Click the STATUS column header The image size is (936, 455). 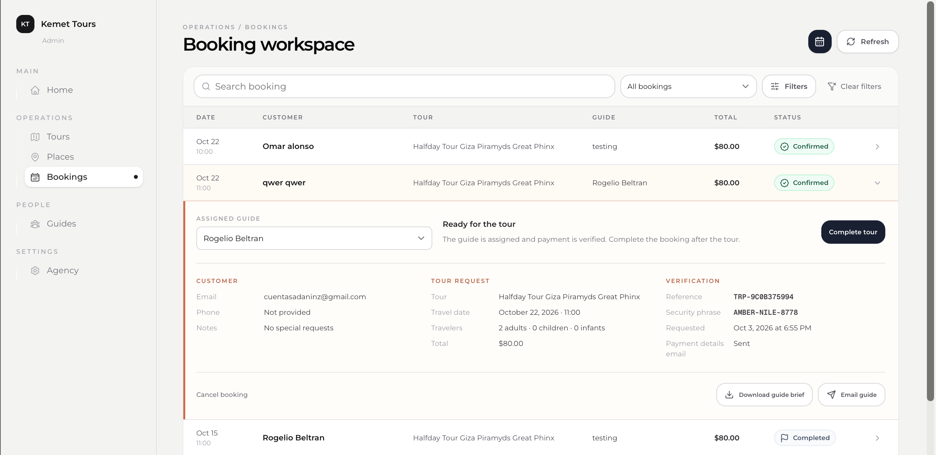(787, 117)
